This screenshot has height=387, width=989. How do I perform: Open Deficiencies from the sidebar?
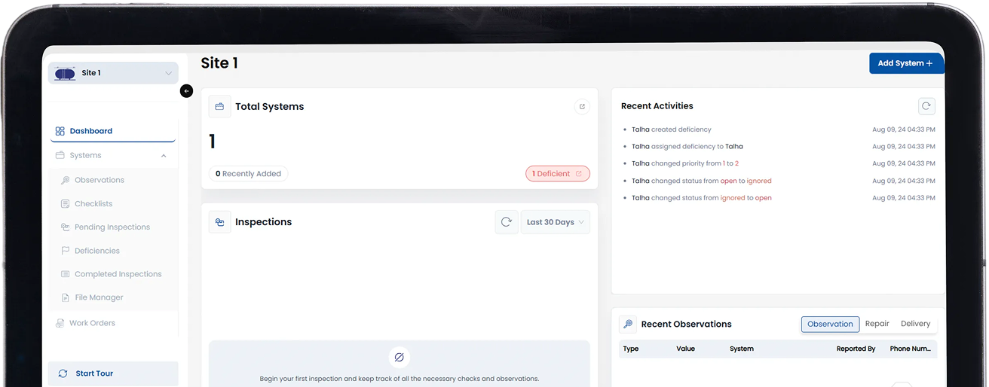(x=96, y=251)
